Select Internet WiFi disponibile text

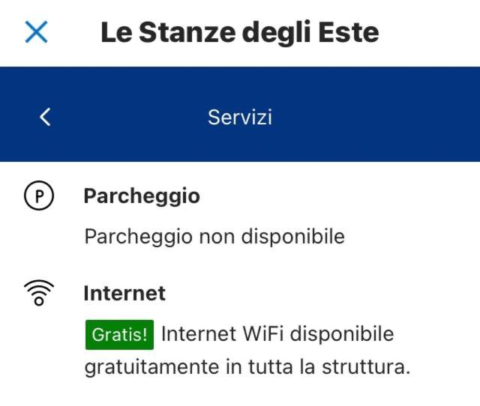pyautogui.click(x=277, y=334)
